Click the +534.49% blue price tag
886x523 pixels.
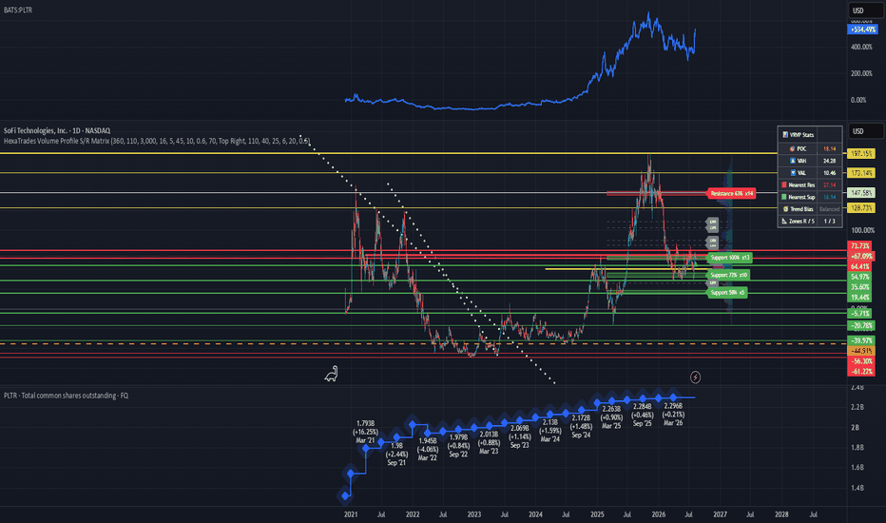click(x=862, y=29)
